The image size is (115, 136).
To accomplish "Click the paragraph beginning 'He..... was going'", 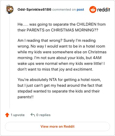I will point(62,27).
